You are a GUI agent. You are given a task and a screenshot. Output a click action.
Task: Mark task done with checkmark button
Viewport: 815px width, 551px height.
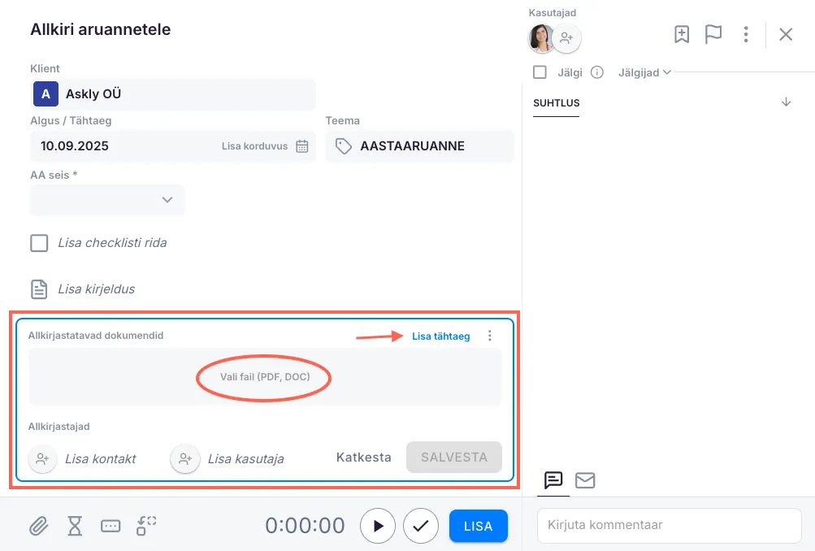tap(421, 526)
